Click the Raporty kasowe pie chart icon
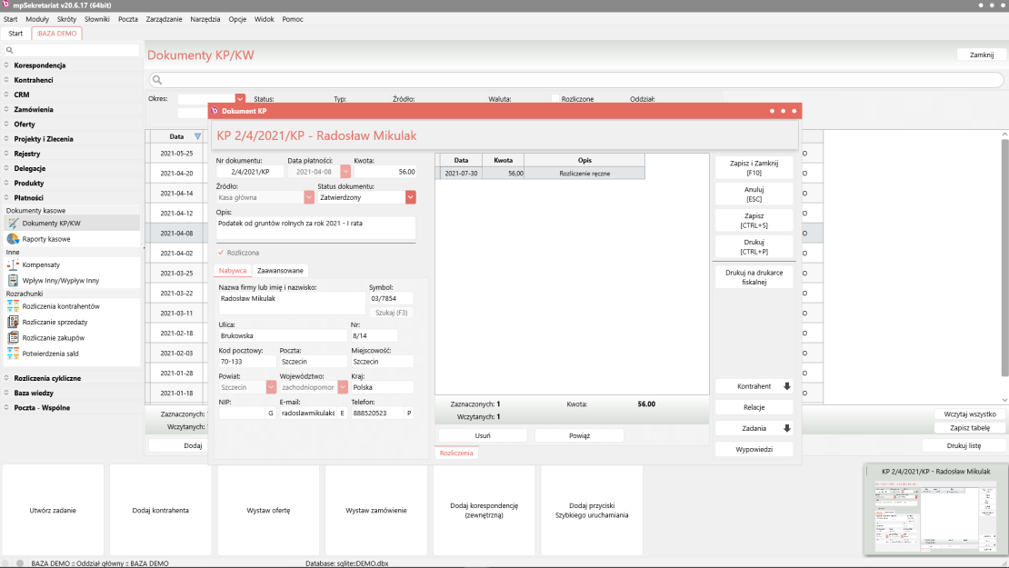 (14, 239)
